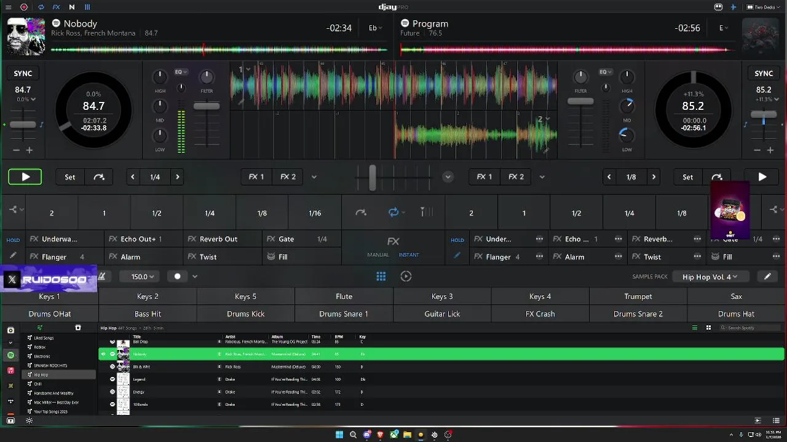Open left deck key Eb dropdown
The image size is (787, 442).
pos(375,28)
